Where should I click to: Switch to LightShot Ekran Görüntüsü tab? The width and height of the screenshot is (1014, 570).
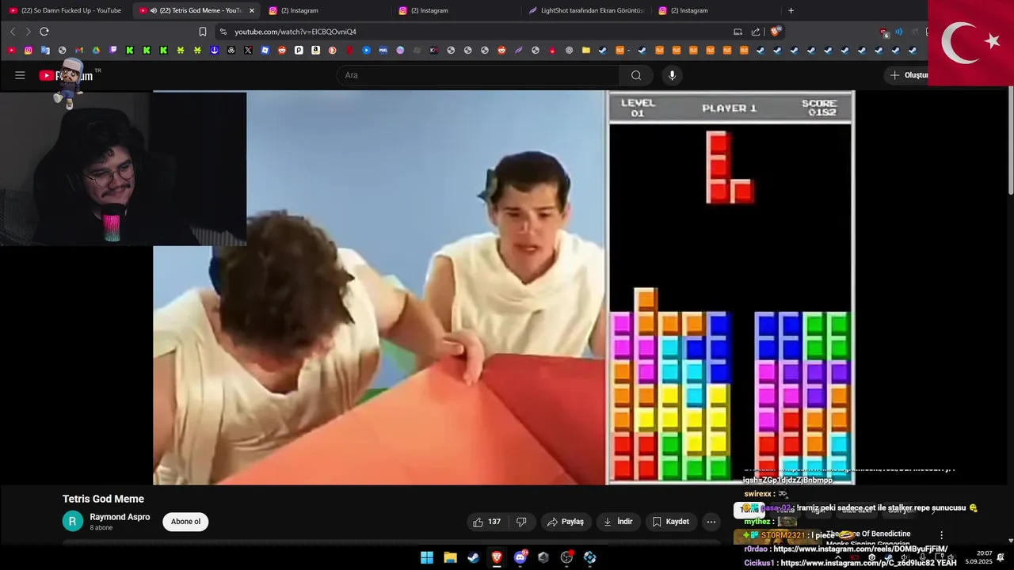tap(587, 10)
